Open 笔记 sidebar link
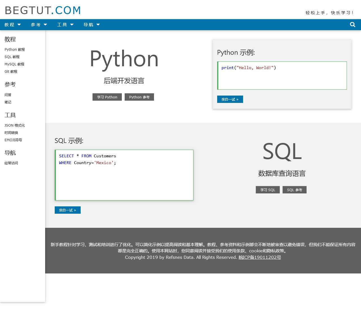This screenshot has width=361, height=329. tap(8, 102)
